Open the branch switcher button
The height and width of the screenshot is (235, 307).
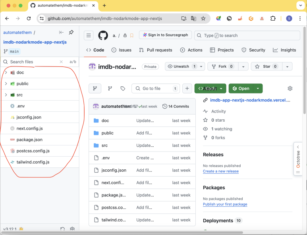(x=95, y=89)
